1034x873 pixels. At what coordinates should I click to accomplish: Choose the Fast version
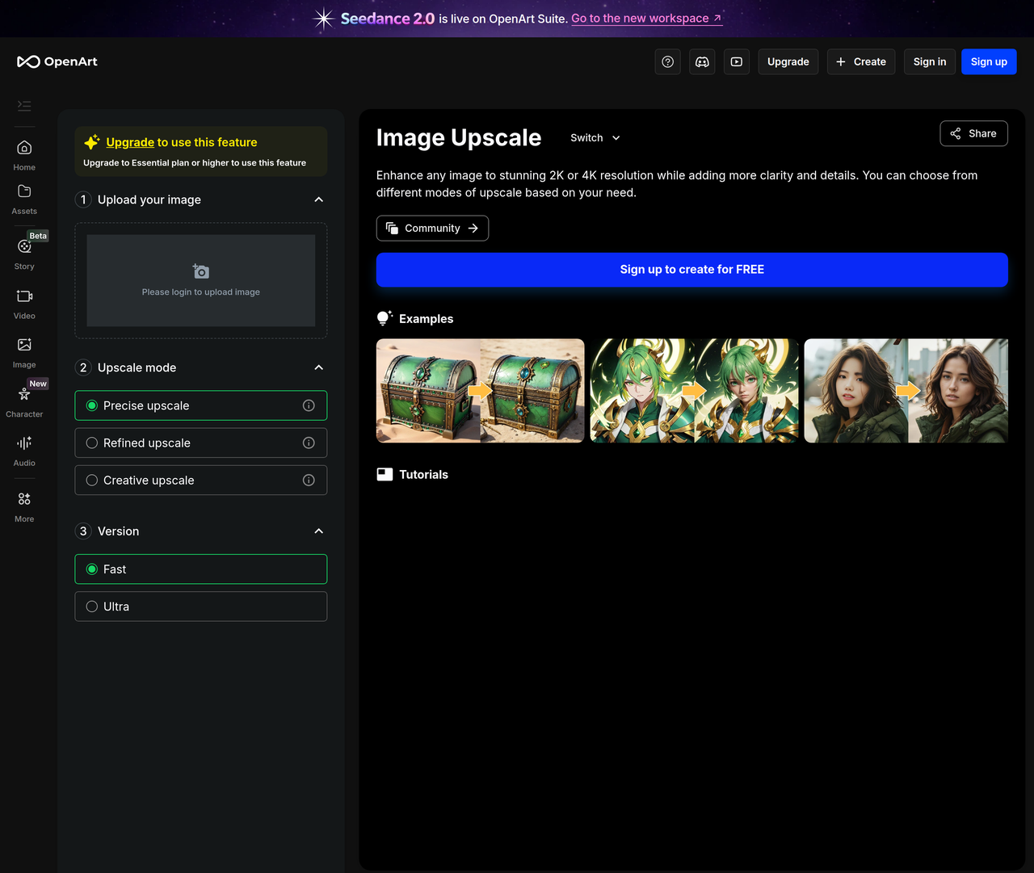point(201,569)
